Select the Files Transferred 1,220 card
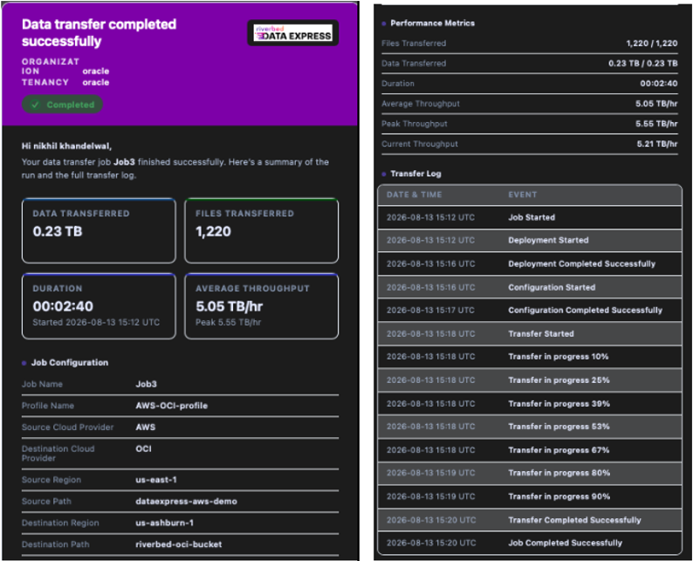 pos(262,230)
